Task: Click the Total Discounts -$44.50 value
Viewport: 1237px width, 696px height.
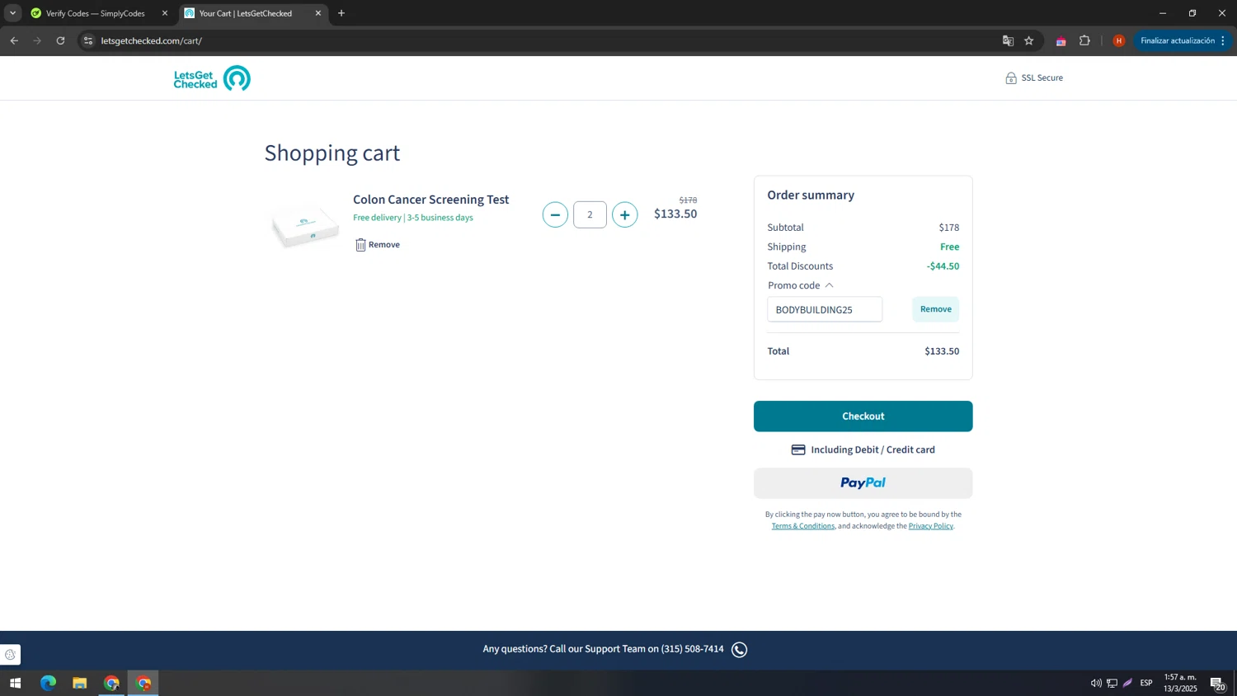Action: (x=943, y=266)
